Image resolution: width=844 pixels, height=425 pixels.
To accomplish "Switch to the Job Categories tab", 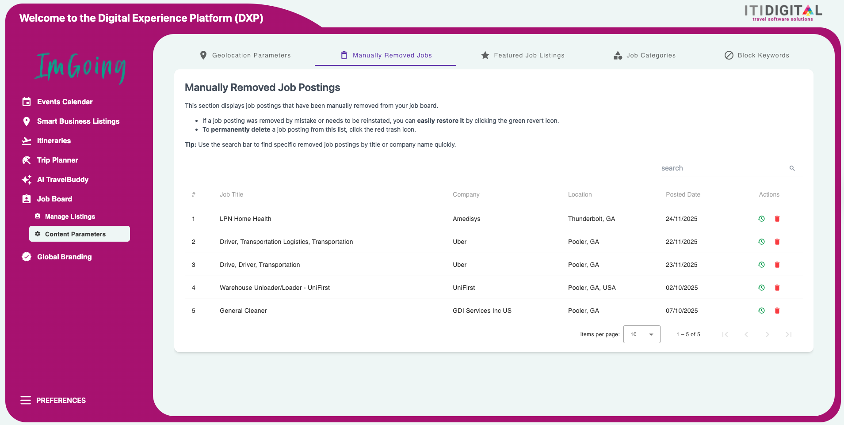I will 645,55.
